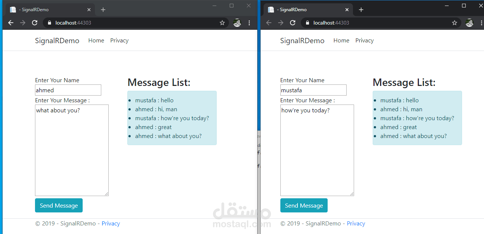Click the back navigation arrow in the right browser
Viewport: 484px width, 234px height.
tap(268, 22)
